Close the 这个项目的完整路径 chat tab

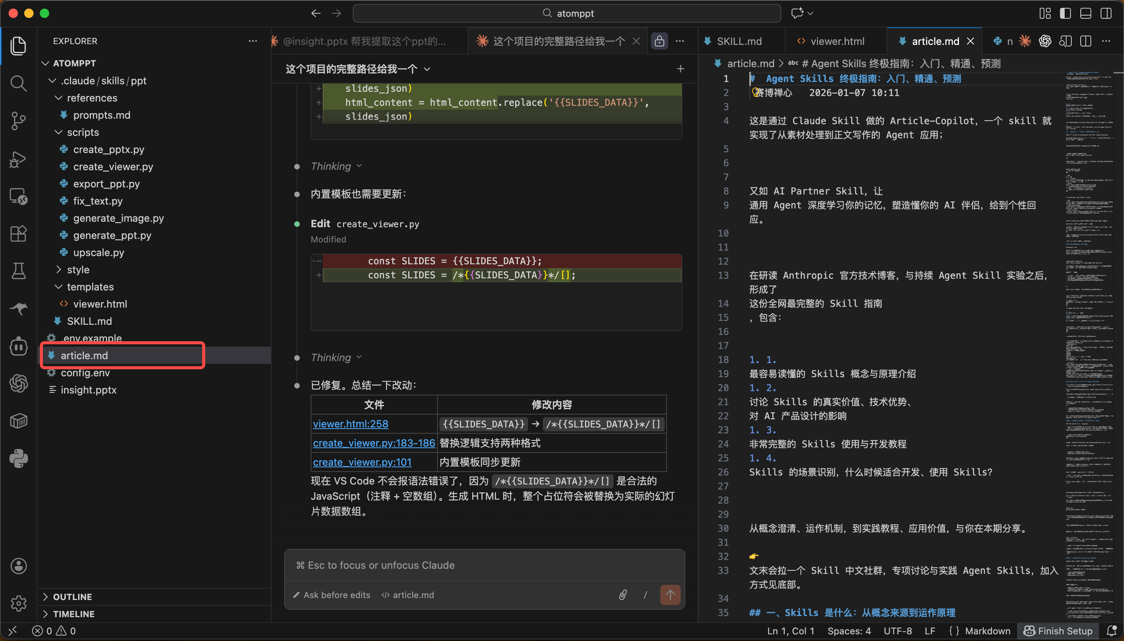click(x=636, y=41)
